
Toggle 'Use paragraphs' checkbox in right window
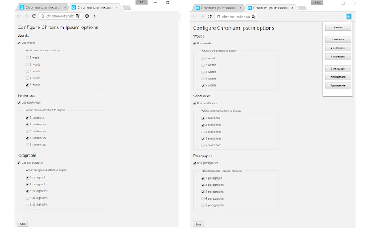[194, 164]
